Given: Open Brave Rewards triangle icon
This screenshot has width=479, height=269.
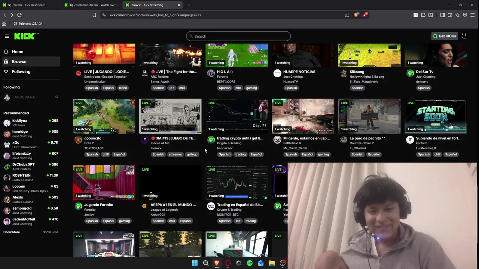Looking at the screenshot, I should click(365, 15).
